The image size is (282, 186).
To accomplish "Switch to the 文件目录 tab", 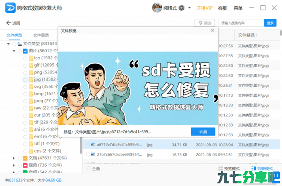I will coord(41,35).
